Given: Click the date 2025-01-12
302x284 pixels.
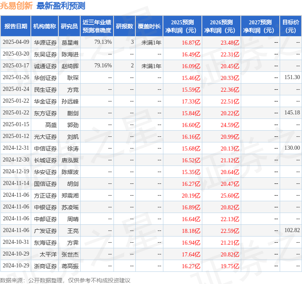Looking at the screenshot, I should coord(16,136).
